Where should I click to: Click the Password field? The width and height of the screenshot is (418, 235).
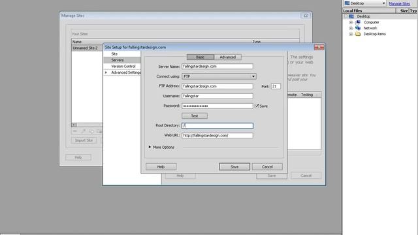(x=217, y=106)
